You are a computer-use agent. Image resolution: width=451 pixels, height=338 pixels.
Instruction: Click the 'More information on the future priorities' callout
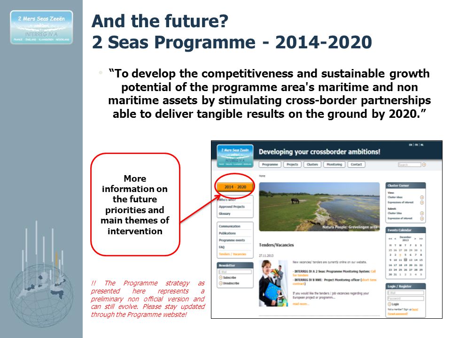tap(135, 204)
